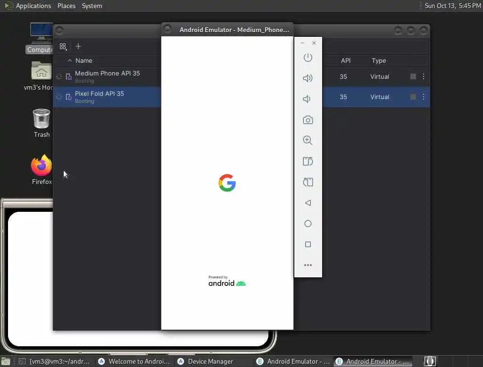Open the Places menu
This screenshot has width=483, height=367.
point(66,6)
